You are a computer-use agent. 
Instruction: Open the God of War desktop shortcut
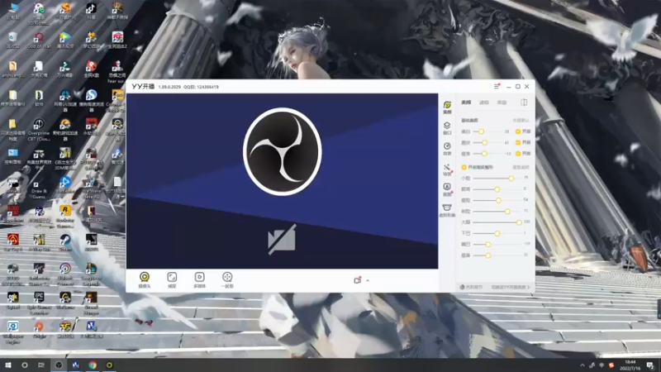tap(39, 41)
